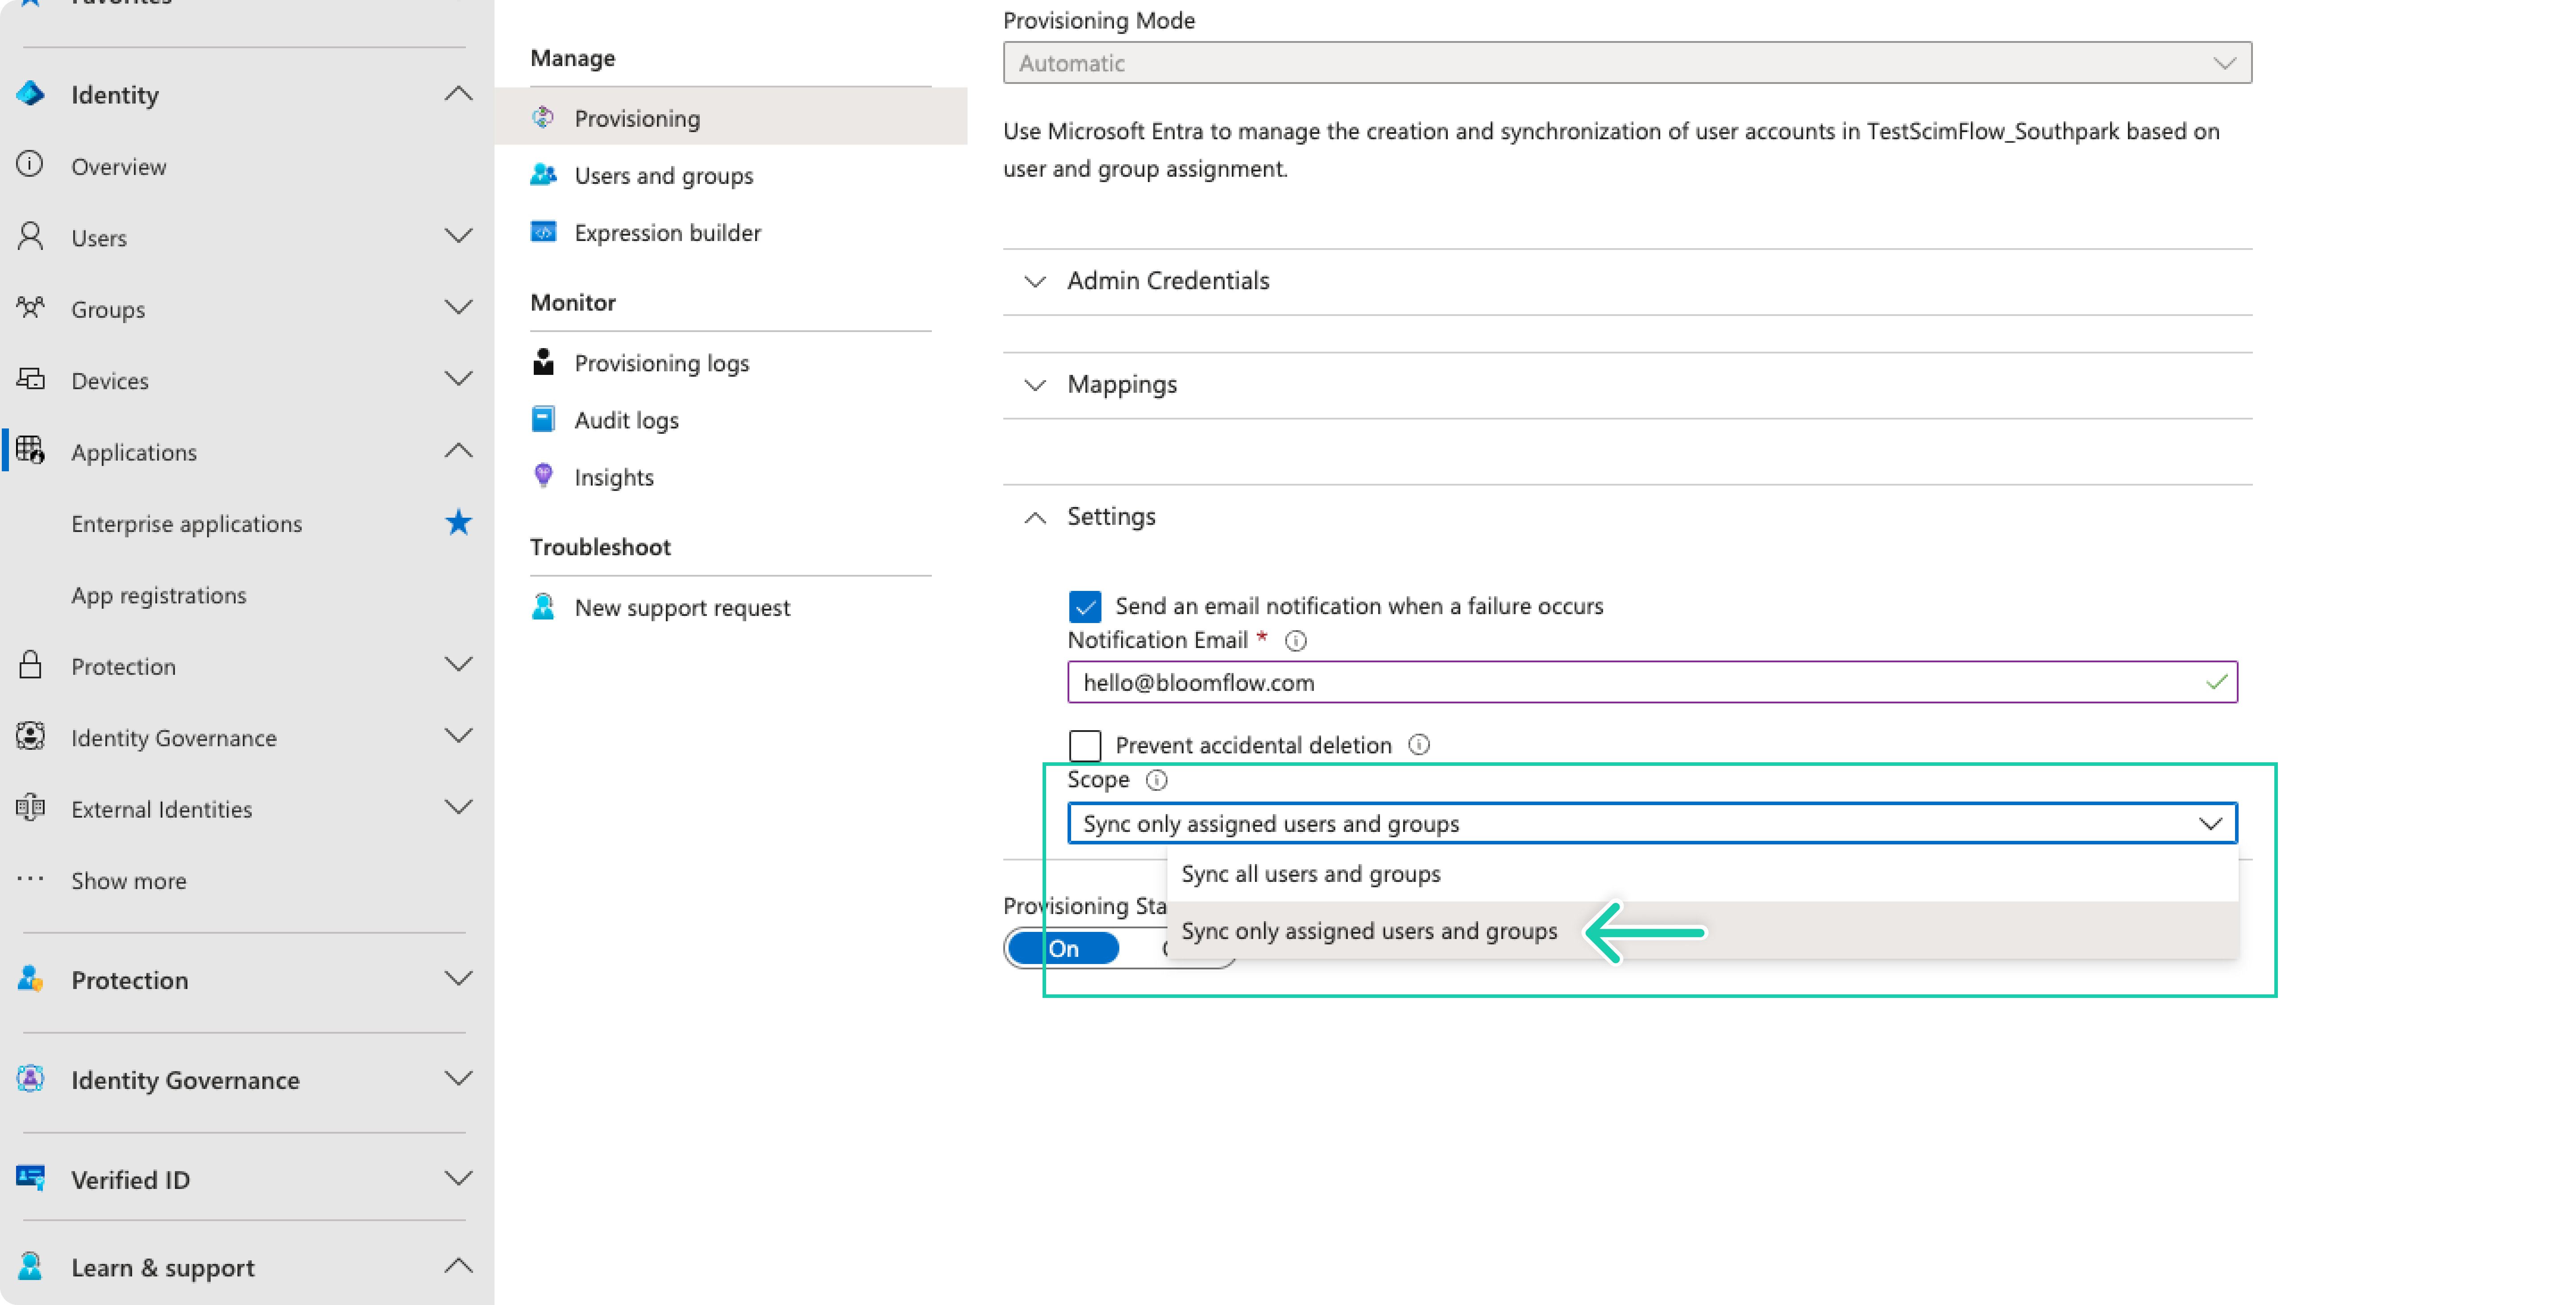Click the Users person icon in sidebar
This screenshot has height=1305, width=2576.
pyautogui.click(x=30, y=236)
